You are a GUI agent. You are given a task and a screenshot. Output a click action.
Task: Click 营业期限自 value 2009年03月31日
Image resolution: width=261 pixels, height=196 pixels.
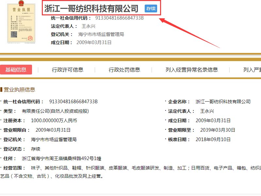53,130
